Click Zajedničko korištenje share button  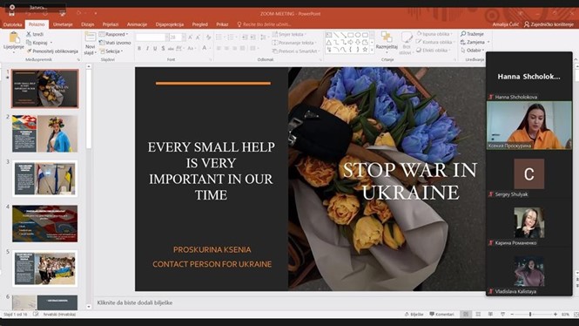549,24
